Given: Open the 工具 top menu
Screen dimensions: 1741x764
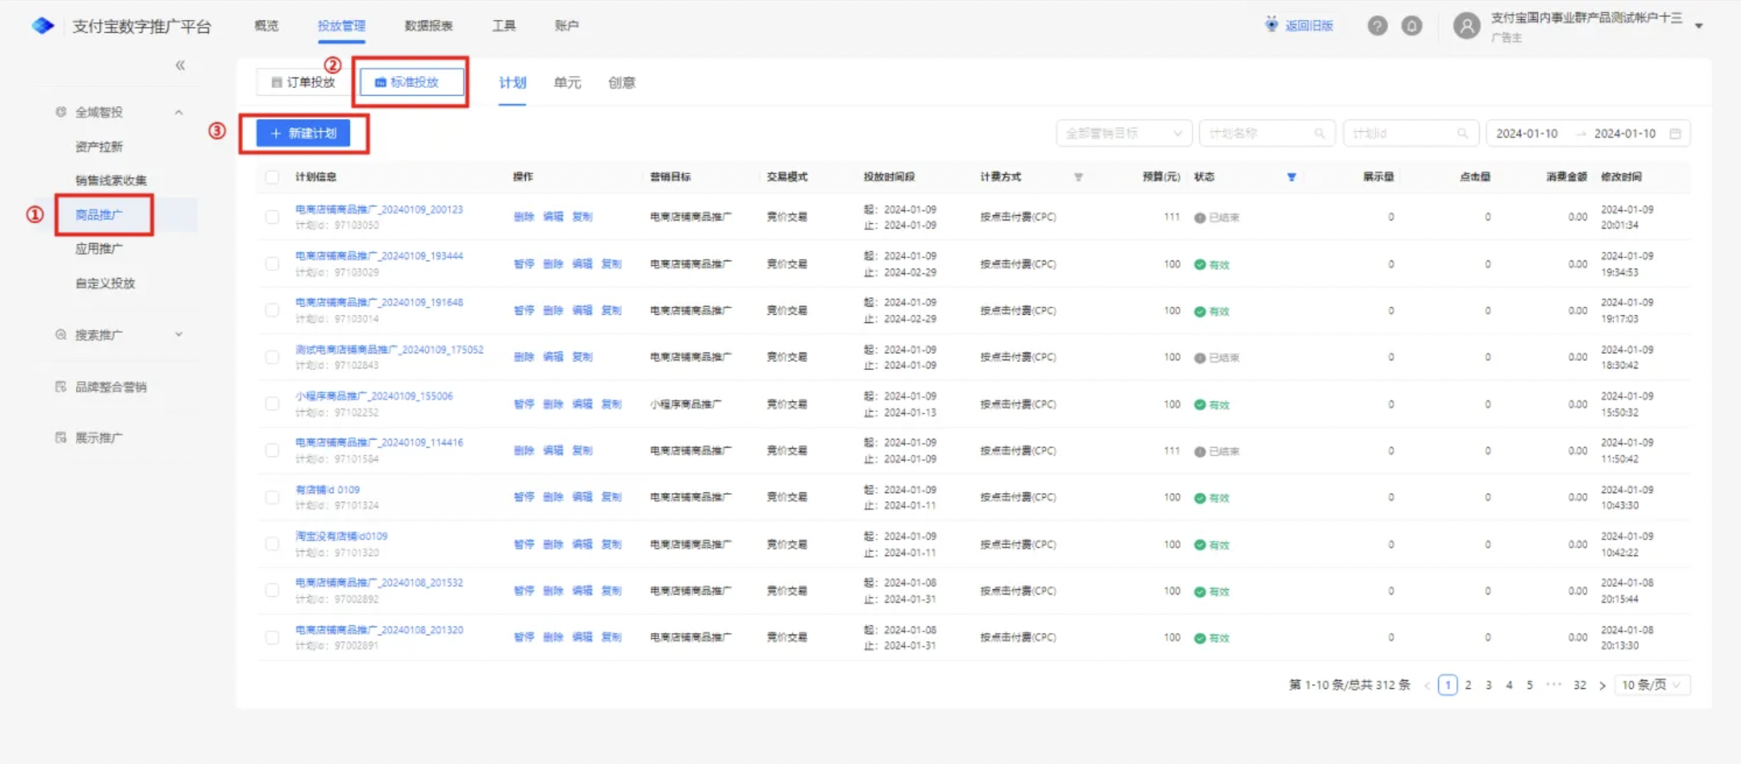Looking at the screenshot, I should click(504, 26).
